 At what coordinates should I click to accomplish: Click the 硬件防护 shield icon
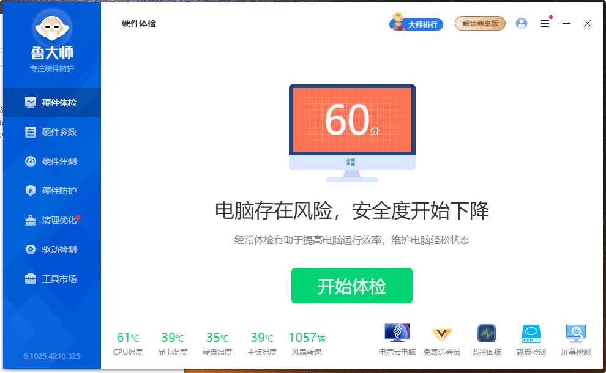pyautogui.click(x=31, y=191)
